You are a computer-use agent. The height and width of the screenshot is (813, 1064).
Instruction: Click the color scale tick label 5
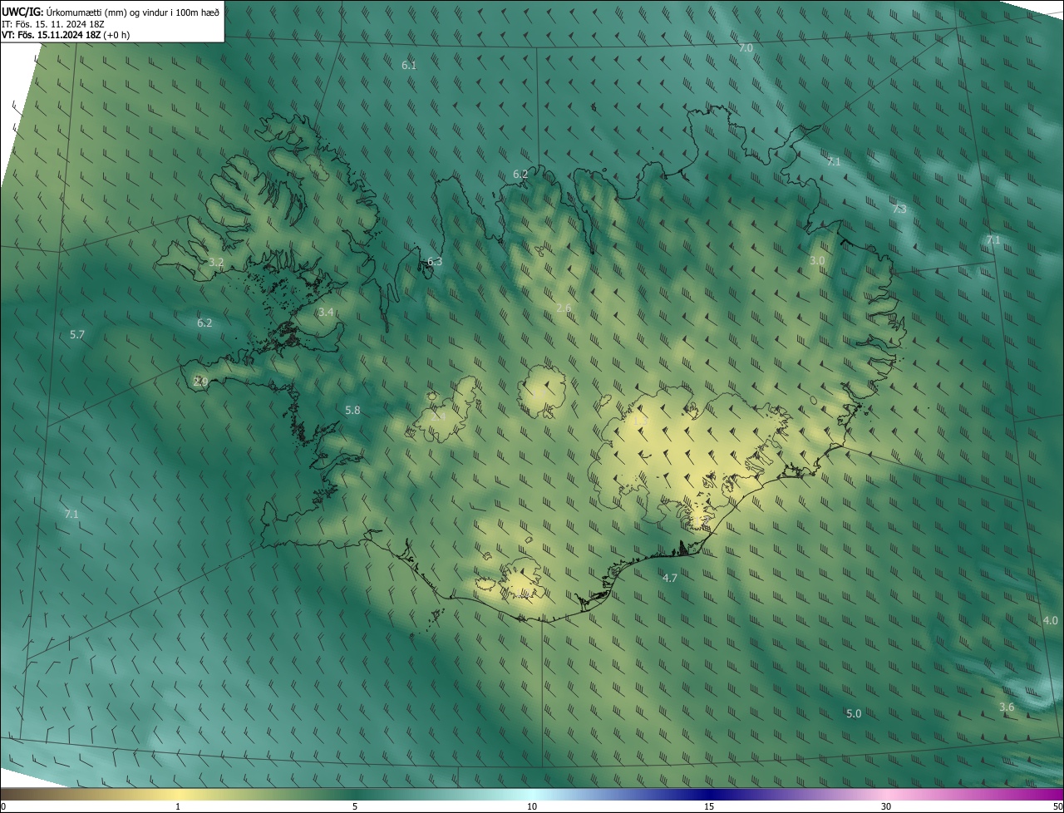[x=355, y=807]
